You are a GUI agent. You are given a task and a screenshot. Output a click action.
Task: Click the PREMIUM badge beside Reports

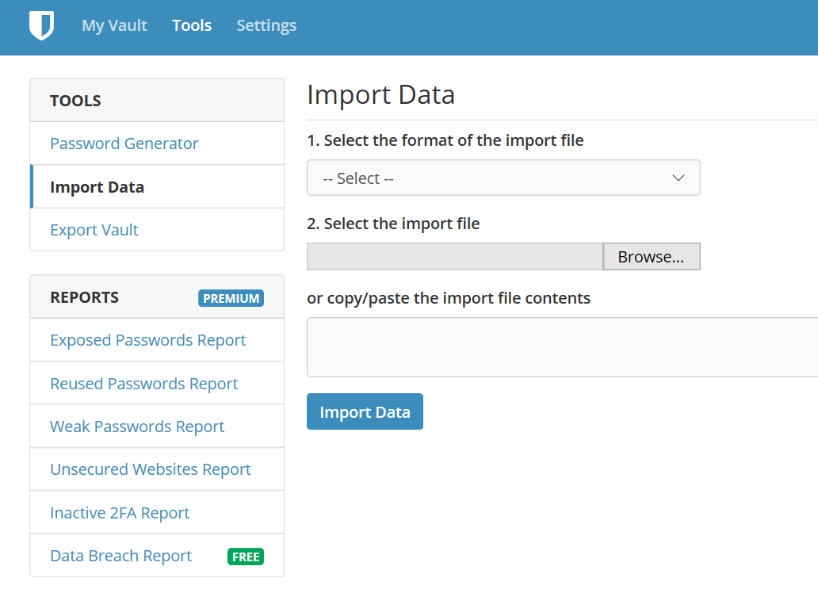click(x=231, y=298)
